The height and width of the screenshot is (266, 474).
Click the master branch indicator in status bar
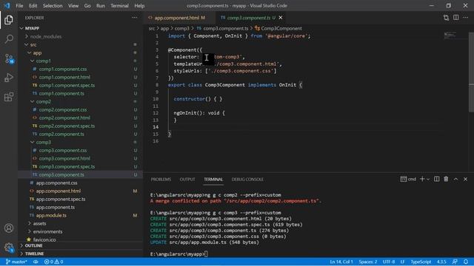click(x=16, y=262)
